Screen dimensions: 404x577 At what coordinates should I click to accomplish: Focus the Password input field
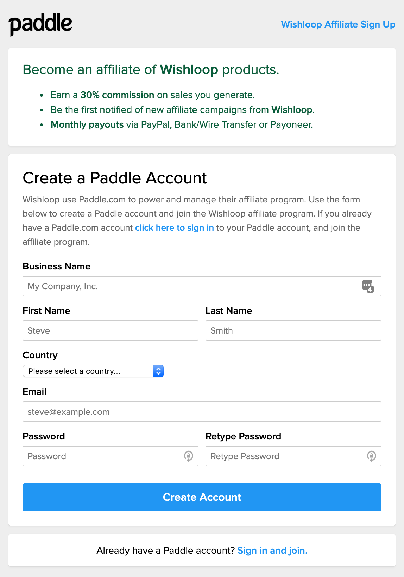pyautogui.click(x=102, y=456)
